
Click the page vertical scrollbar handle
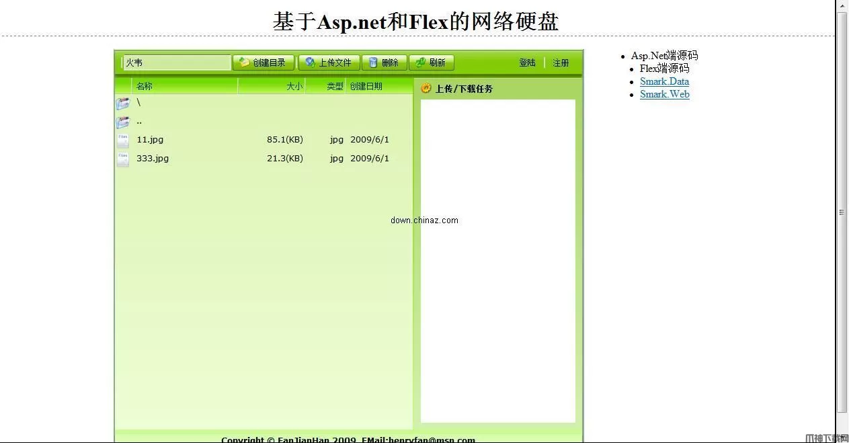(x=842, y=212)
